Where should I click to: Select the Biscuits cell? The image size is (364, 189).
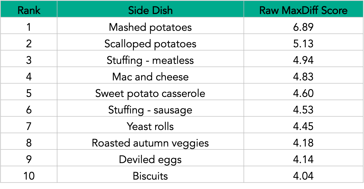150,176
